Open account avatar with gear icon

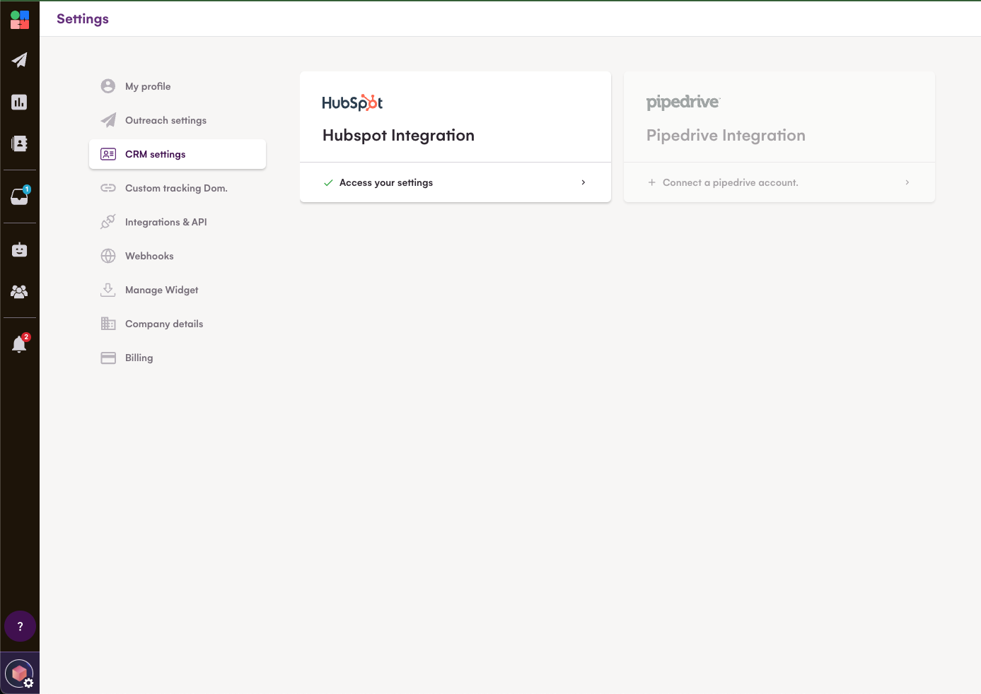pos(20,674)
